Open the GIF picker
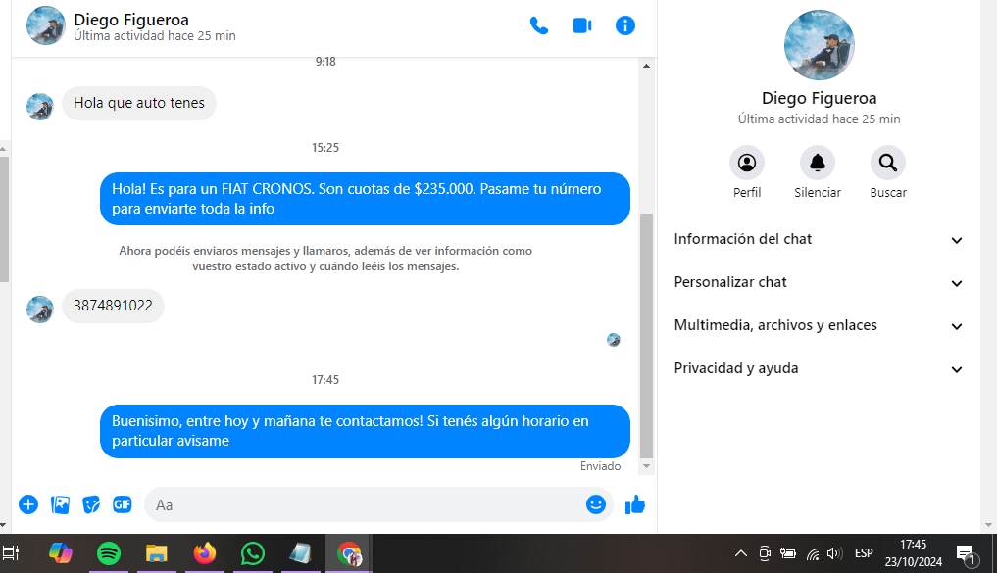 coord(123,504)
